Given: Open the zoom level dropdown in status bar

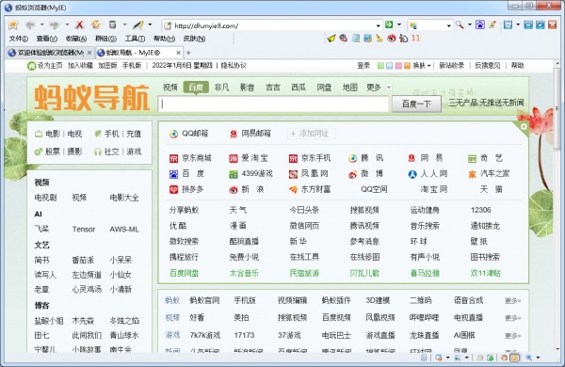Looking at the screenshot, I should (538, 358).
